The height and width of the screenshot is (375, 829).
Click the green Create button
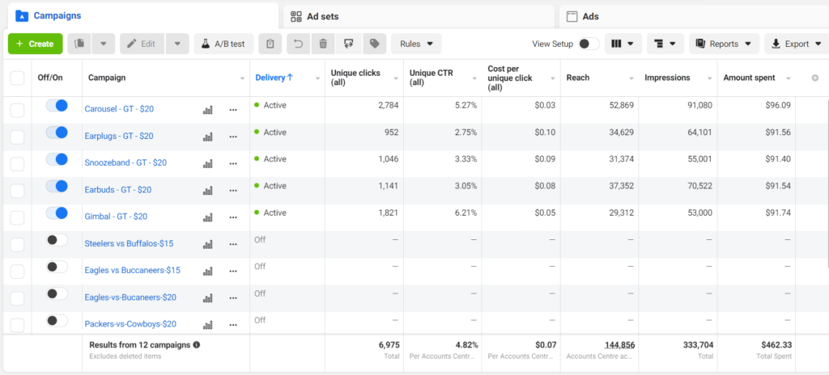35,44
